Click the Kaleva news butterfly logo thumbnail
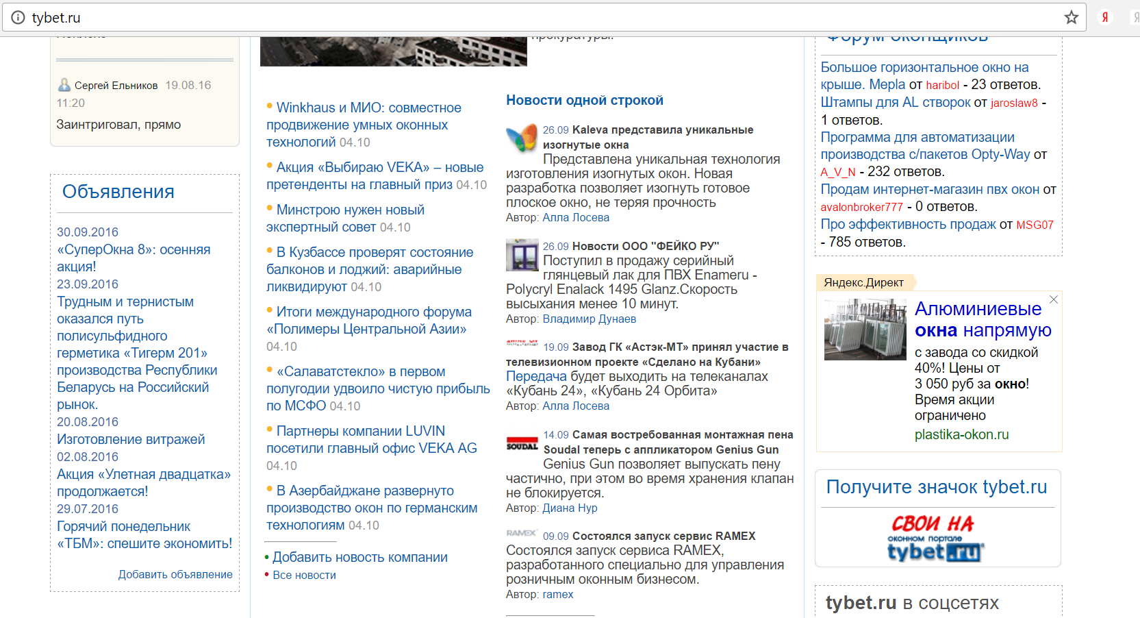 pos(522,138)
